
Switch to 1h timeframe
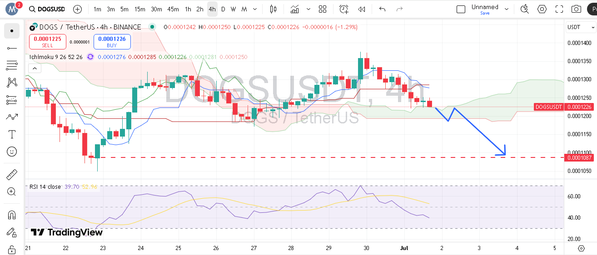point(188,9)
